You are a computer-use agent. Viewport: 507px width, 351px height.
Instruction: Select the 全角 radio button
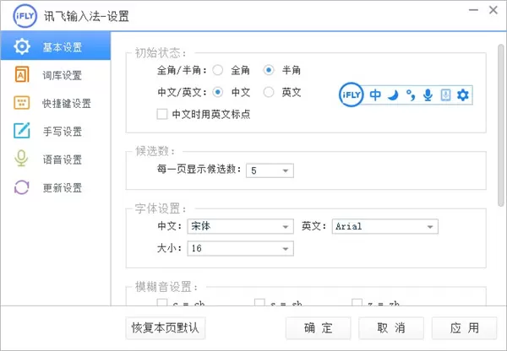click(218, 70)
